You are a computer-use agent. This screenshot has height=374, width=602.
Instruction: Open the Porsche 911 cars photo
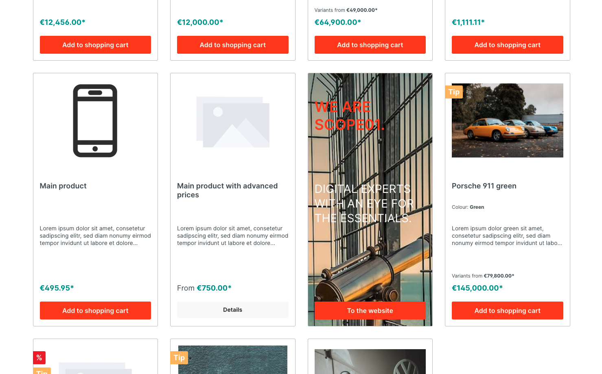[x=508, y=120]
